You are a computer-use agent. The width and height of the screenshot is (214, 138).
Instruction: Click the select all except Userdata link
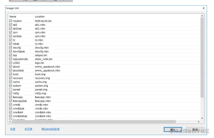[x=51, y=129]
